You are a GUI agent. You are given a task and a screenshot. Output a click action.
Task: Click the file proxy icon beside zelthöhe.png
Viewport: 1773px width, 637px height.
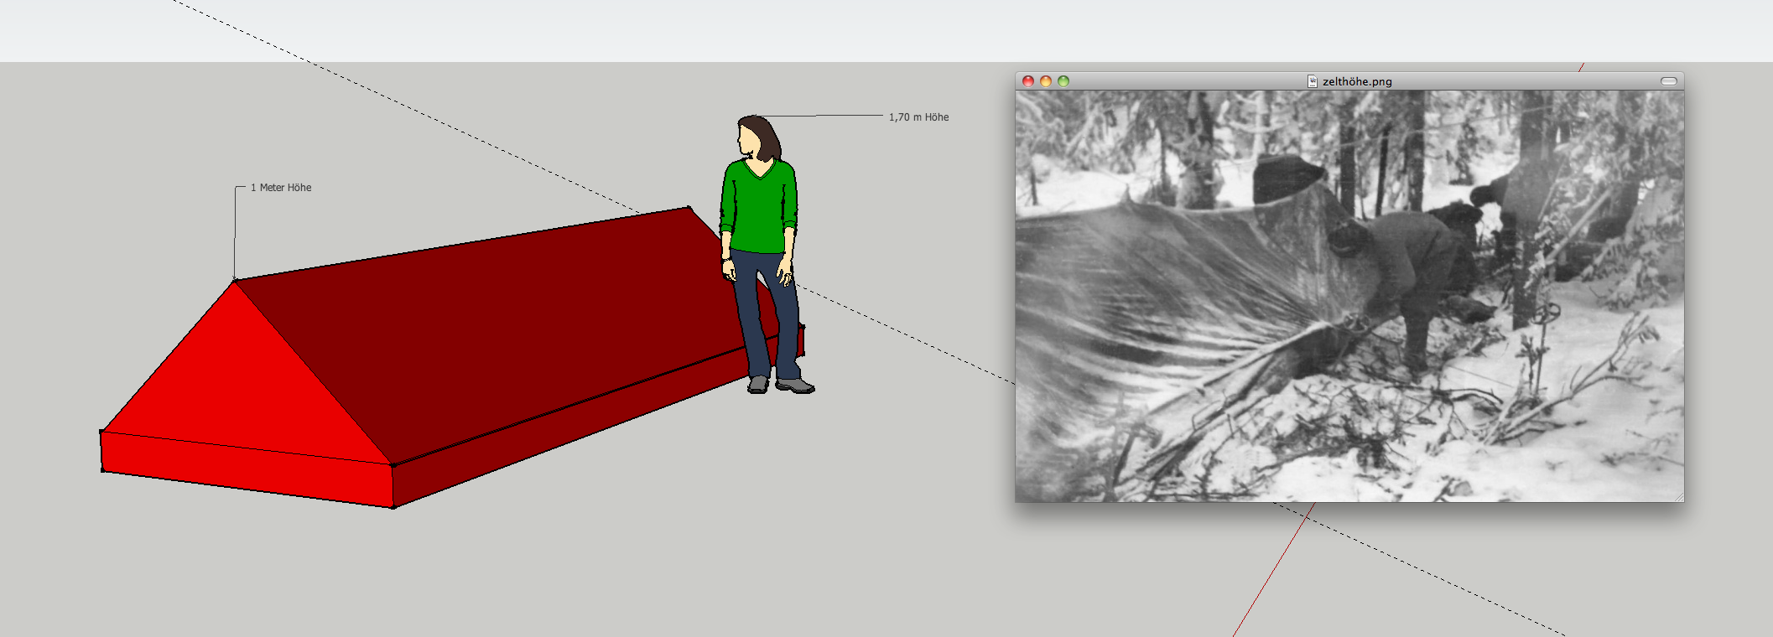tap(1313, 81)
